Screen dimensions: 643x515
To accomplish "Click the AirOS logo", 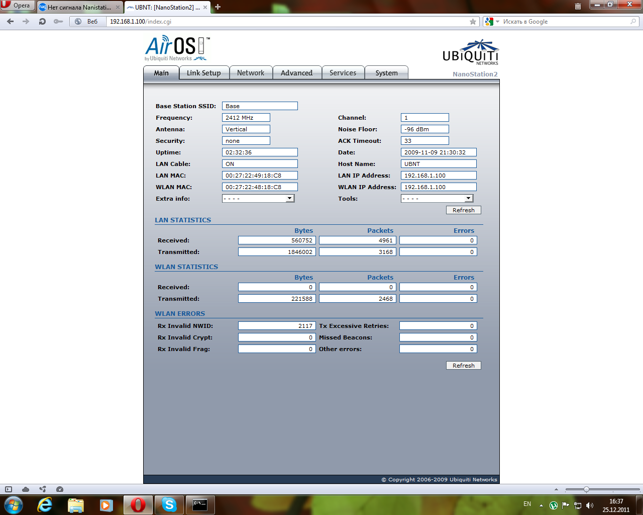I will pyautogui.click(x=177, y=49).
